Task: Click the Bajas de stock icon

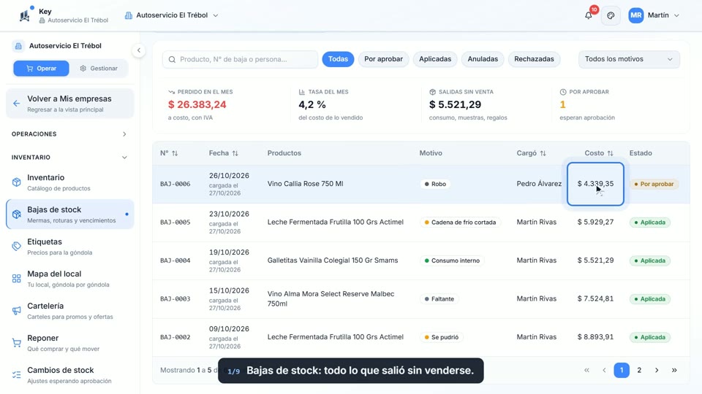Action: [x=17, y=215]
